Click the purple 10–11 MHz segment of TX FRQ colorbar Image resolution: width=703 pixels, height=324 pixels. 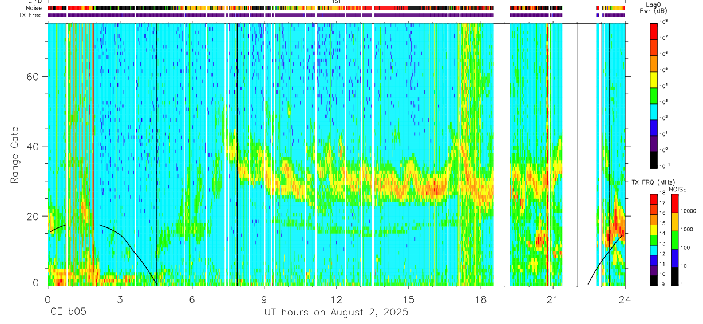coord(654,270)
